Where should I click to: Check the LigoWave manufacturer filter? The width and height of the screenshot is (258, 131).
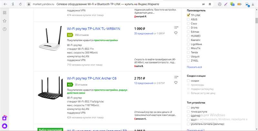[x=188, y=44]
